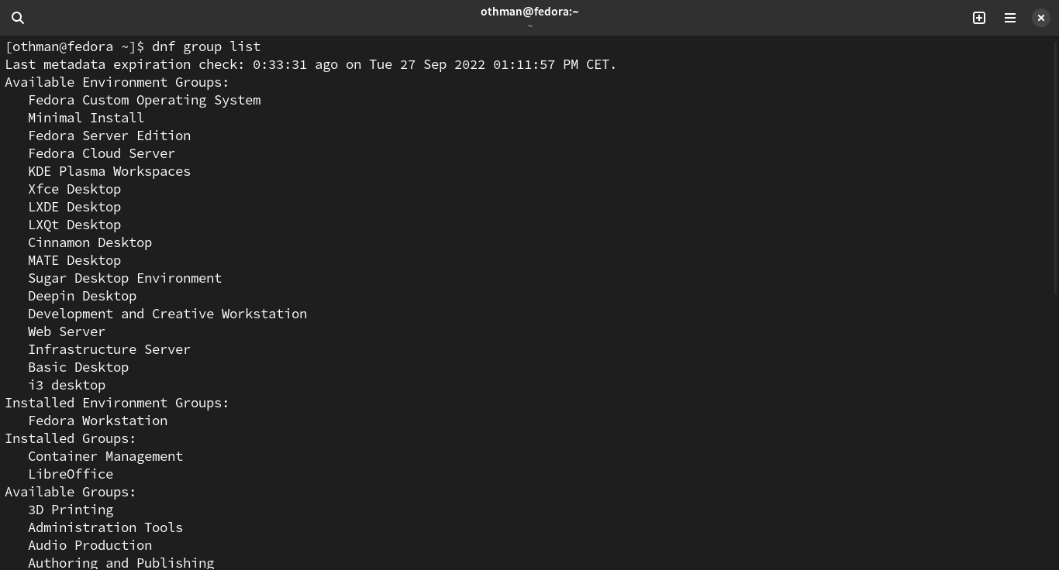Click the 'Fedora Workstation' installed entry

point(98,421)
